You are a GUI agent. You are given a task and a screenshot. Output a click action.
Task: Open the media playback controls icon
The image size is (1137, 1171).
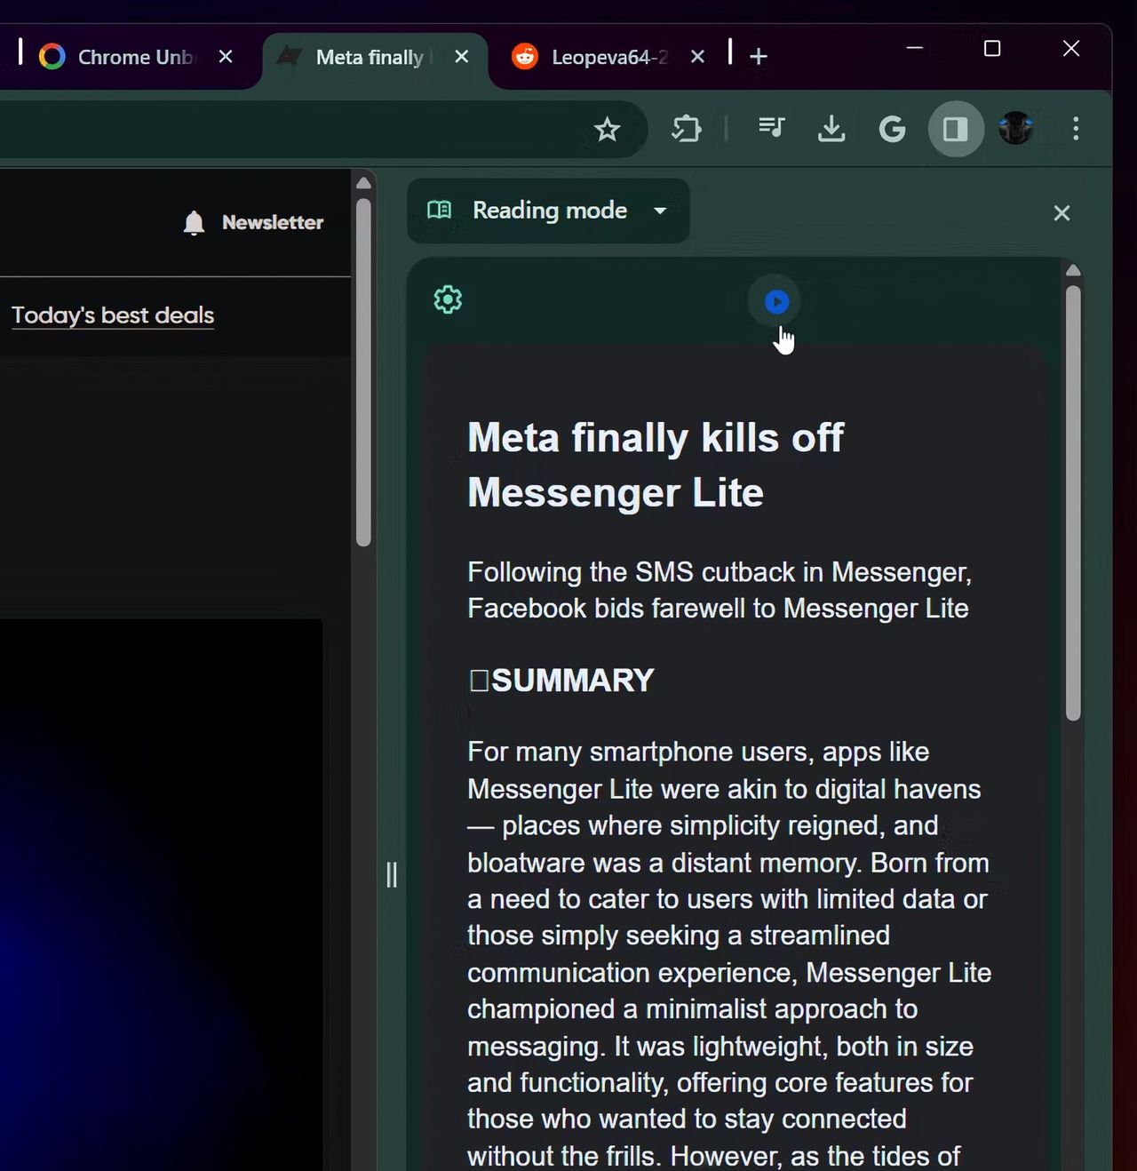[x=771, y=129]
